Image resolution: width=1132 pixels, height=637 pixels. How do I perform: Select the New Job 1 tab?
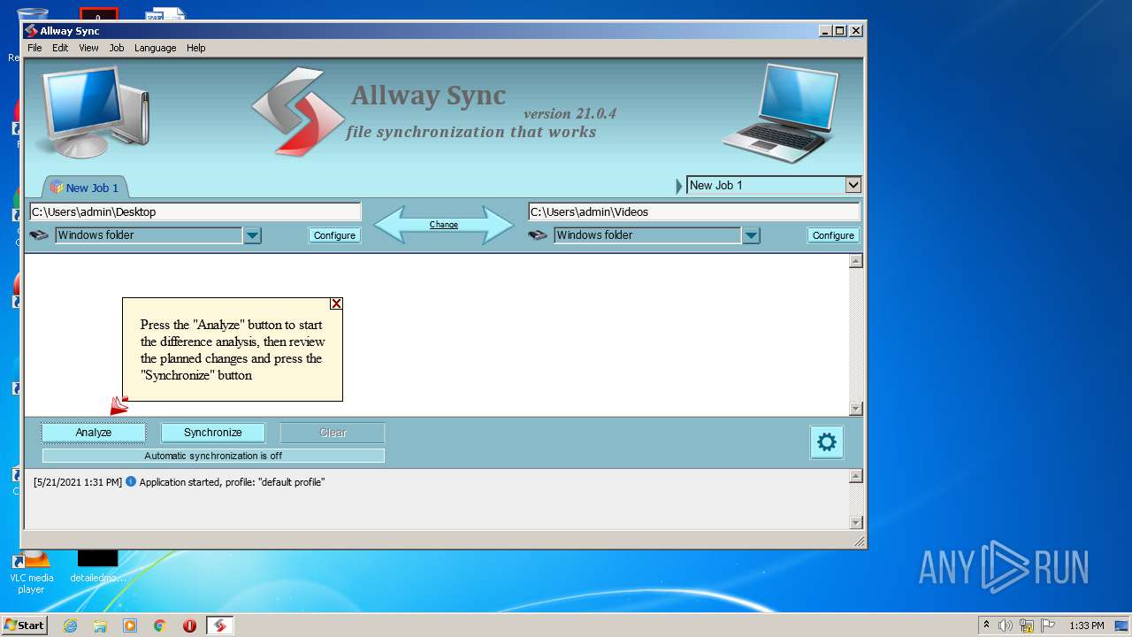(x=86, y=188)
